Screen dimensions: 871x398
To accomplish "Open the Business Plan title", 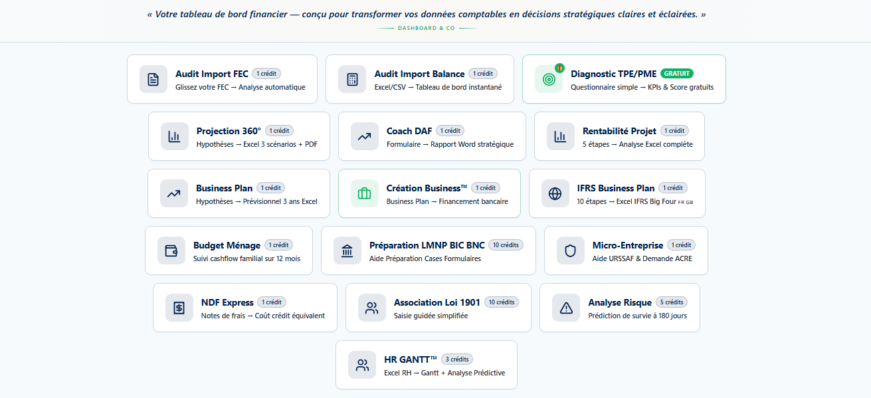I will tap(225, 188).
